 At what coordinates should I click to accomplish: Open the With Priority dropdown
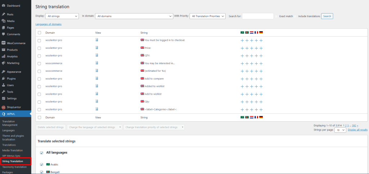[207, 16]
